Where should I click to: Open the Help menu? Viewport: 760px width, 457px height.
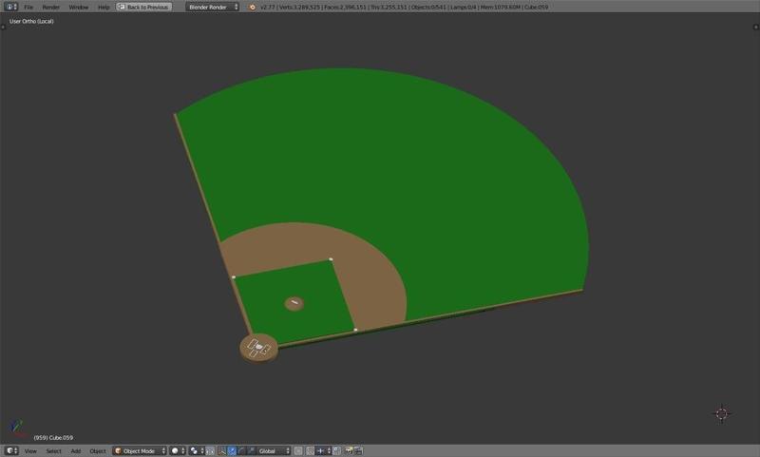pyautogui.click(x=104, y=8)
